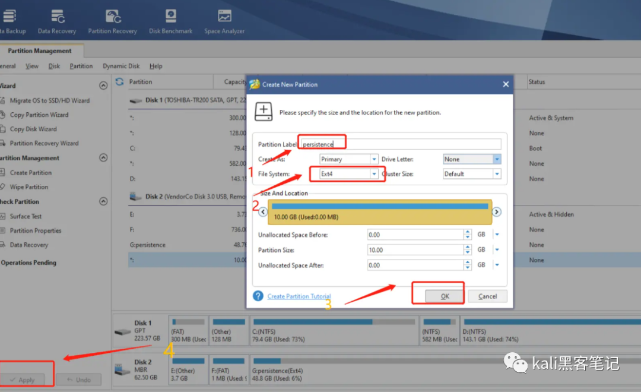
Task: Select the Disk 1 TOSHIBA-TR200 row
Action: tap(187, 100)
